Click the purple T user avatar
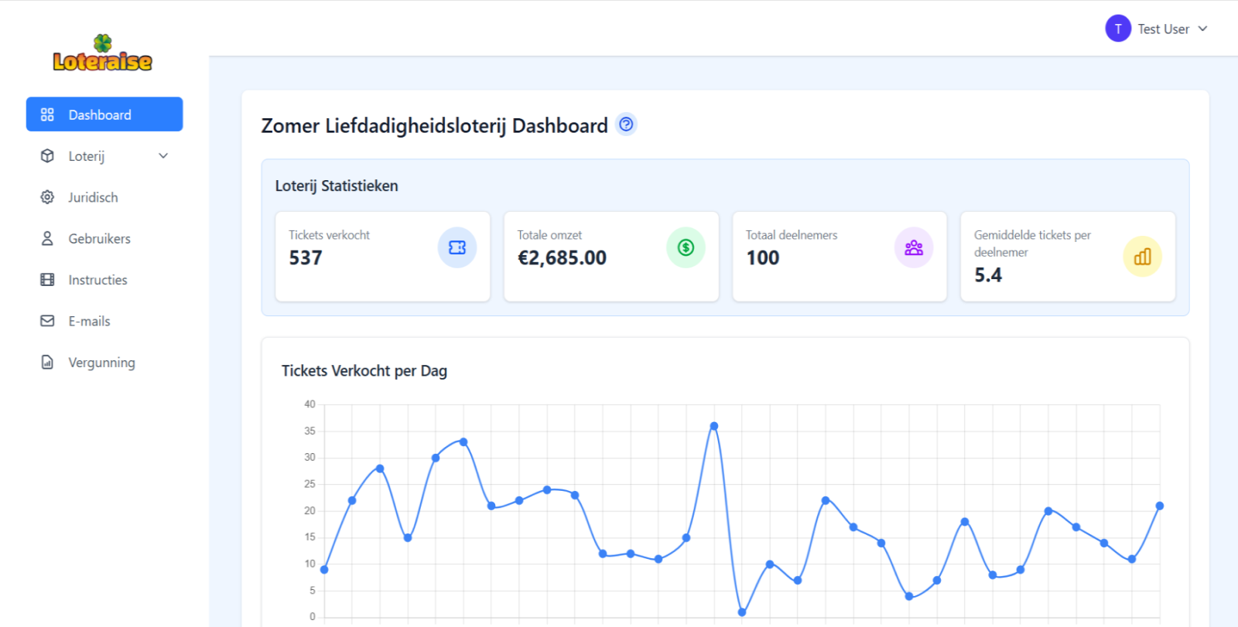This screenshot has height=627, width=1238. click(x=1118, y=29)
